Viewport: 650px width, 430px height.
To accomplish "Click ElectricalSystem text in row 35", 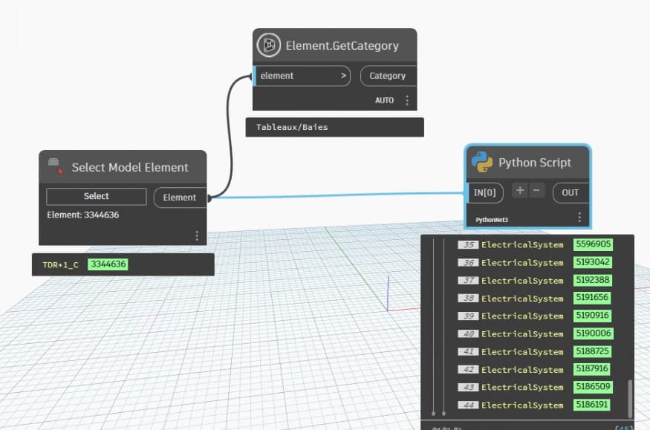I will pyautogui.click(x=522, y=245).
